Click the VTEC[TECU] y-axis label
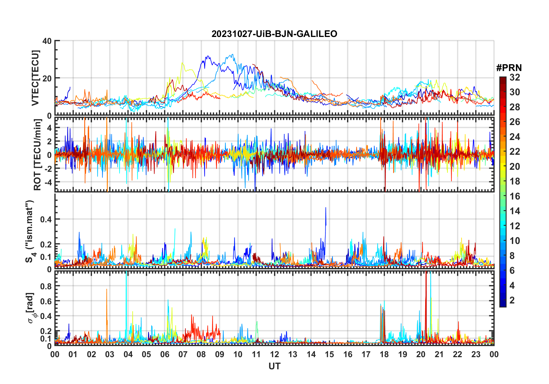The width and height of the screenshot is (549, 384). pyautogui.click(x=35, y=78)
